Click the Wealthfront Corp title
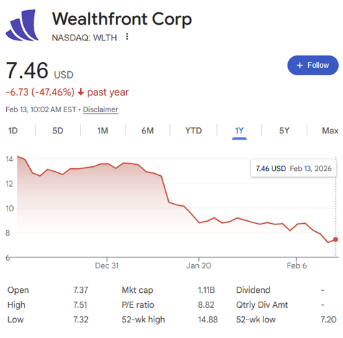 click(x=122, y=19)
